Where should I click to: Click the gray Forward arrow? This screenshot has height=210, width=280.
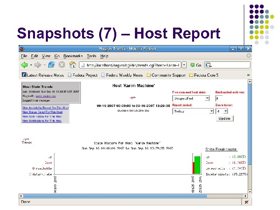pyautogui.click(x=38, y=65)
